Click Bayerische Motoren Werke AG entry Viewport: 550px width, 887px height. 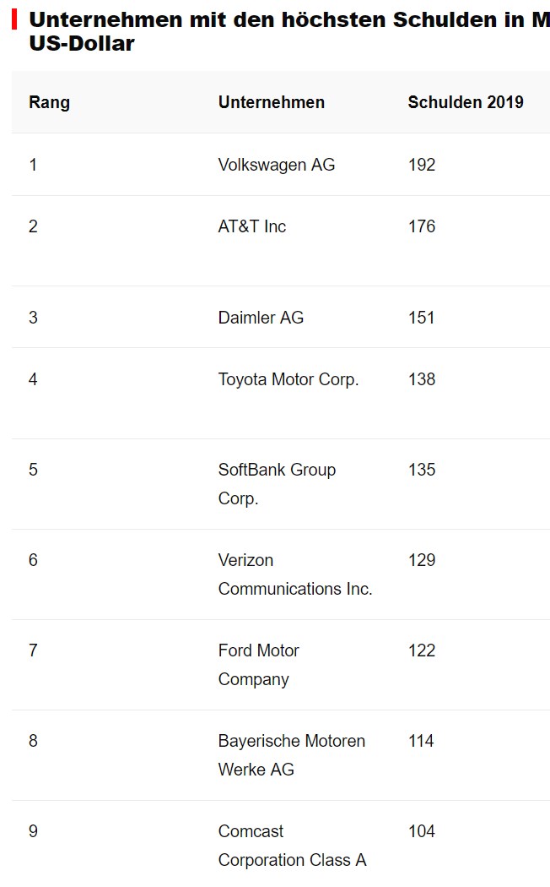(x=291, y=755)
